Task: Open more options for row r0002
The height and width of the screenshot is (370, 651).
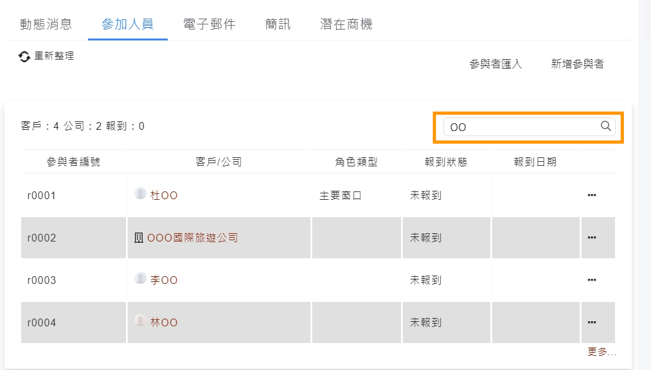Action: coord(592,238)
